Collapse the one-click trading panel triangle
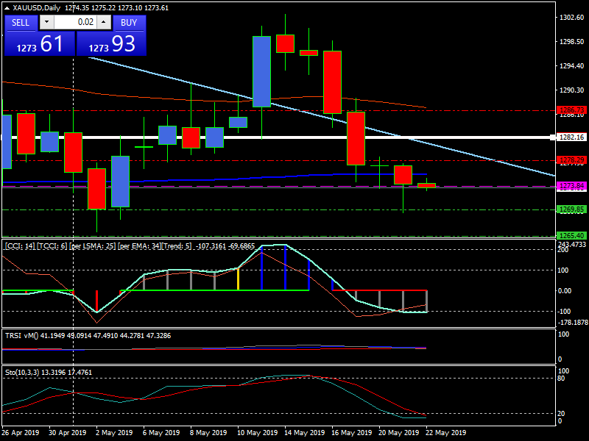 pyautogui.click(x=7, y=8)
